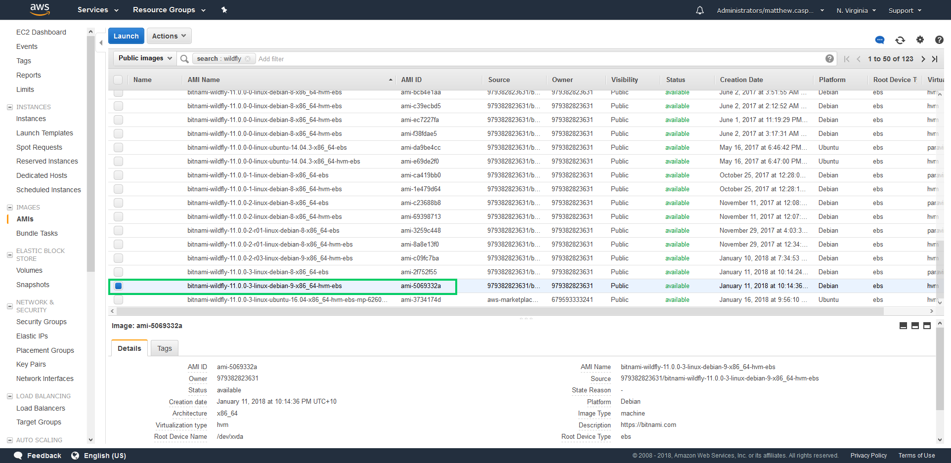
Task: Check the box for ami-3734174d row
Action: tap(118, 299)
